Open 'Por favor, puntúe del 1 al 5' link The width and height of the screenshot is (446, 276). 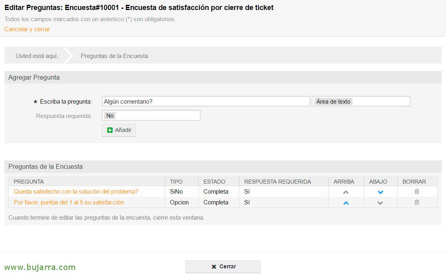click(69, 202)
